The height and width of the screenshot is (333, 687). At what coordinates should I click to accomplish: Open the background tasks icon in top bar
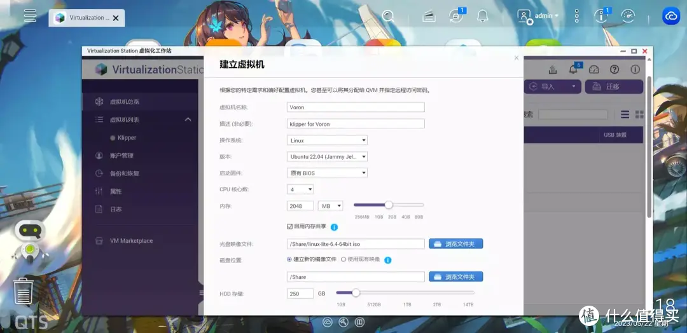(429, 17)
